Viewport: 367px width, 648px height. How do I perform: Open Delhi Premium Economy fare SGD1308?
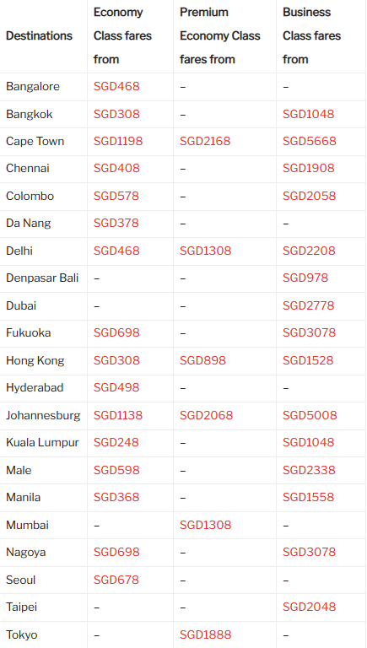coord(205,251)
